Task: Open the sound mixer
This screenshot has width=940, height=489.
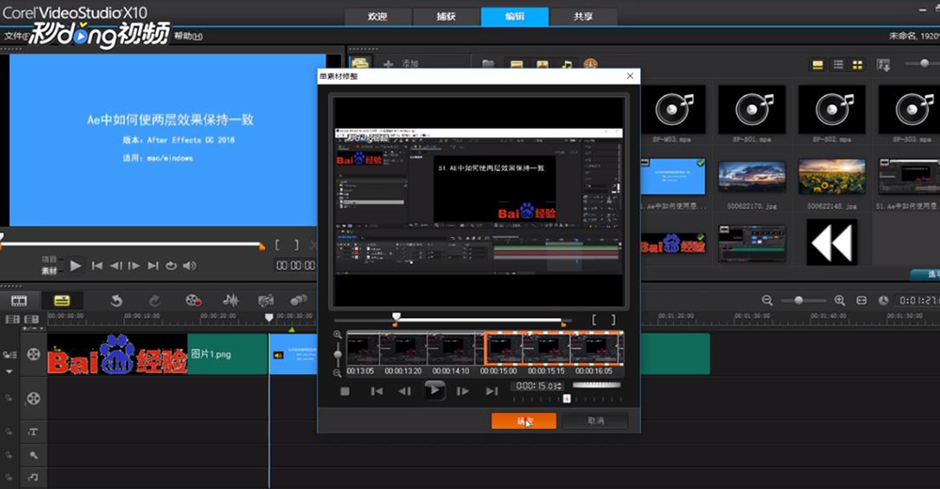Action: pos(231,301)
